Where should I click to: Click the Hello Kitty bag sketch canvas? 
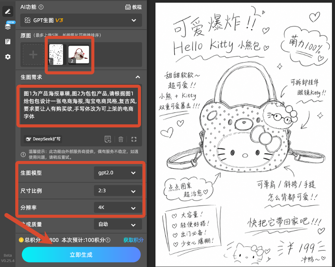click(244, 135)
